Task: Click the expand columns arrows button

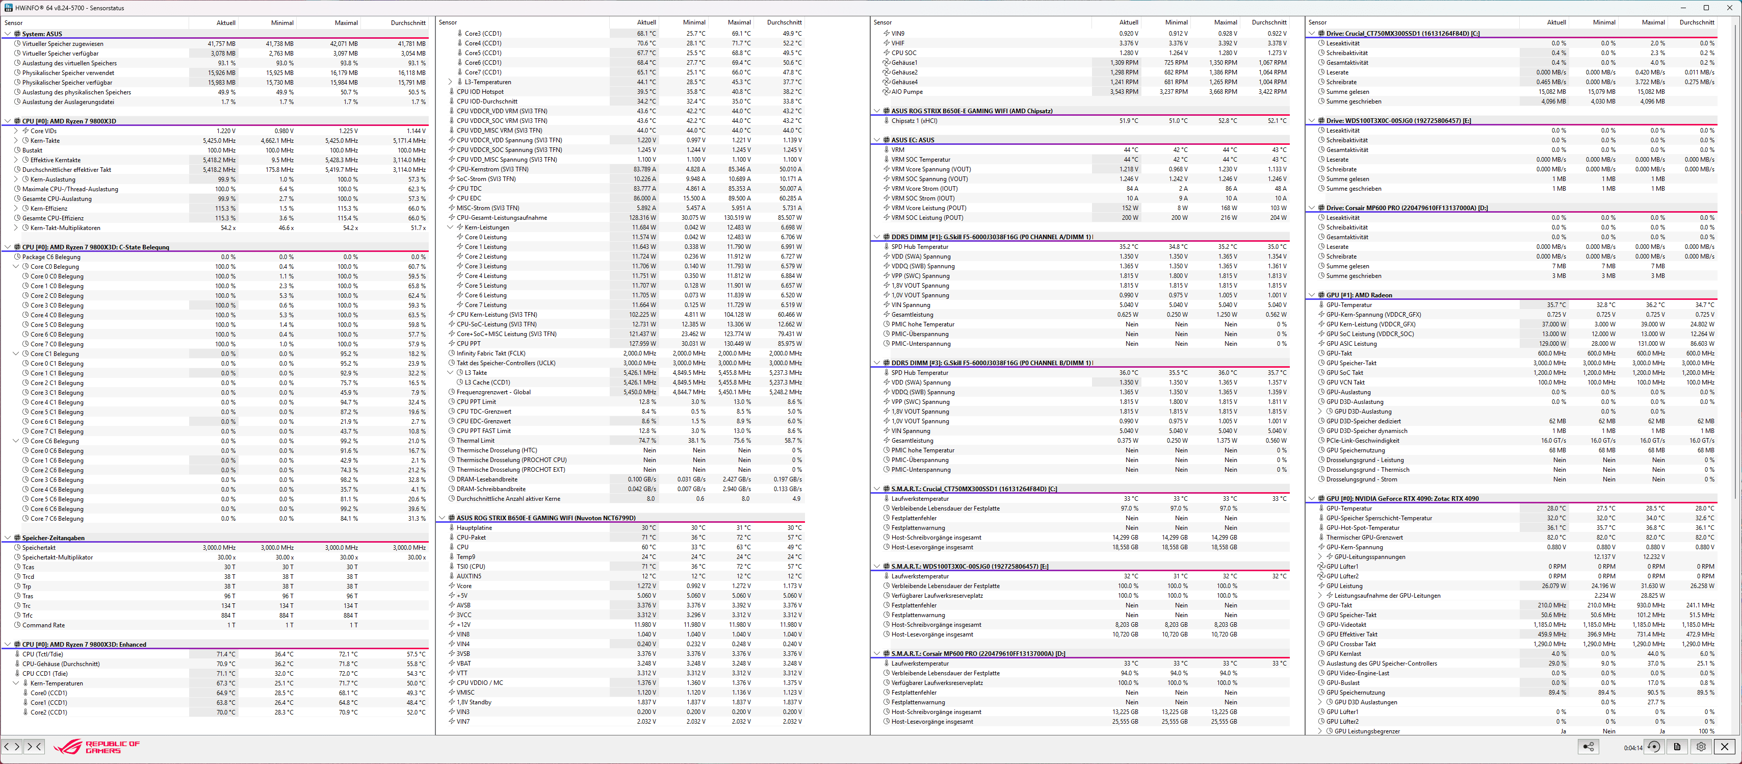Action: (x=12, y=747)
